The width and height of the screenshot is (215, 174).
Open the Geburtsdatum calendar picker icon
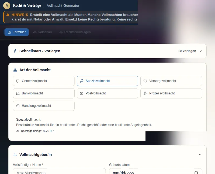(x=196, y=173)
